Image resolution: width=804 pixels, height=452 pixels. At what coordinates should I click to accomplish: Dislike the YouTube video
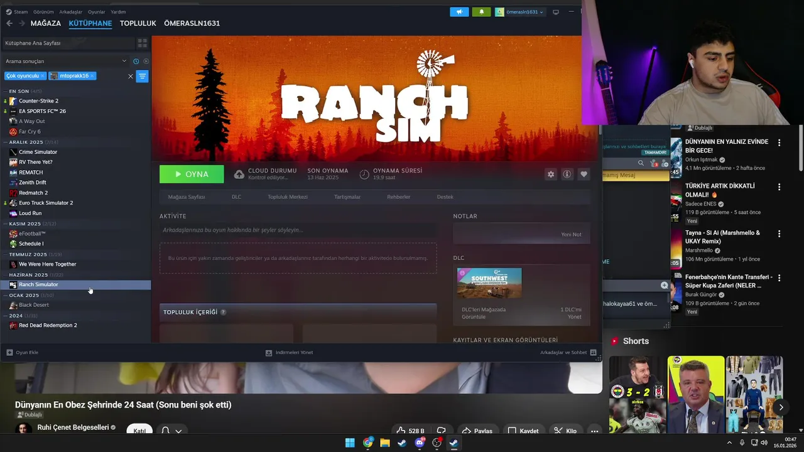(x=442, y=431)
